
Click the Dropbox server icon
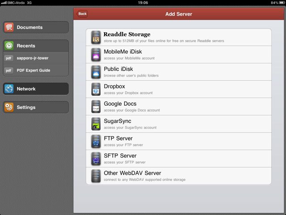(x=96, y=90)
